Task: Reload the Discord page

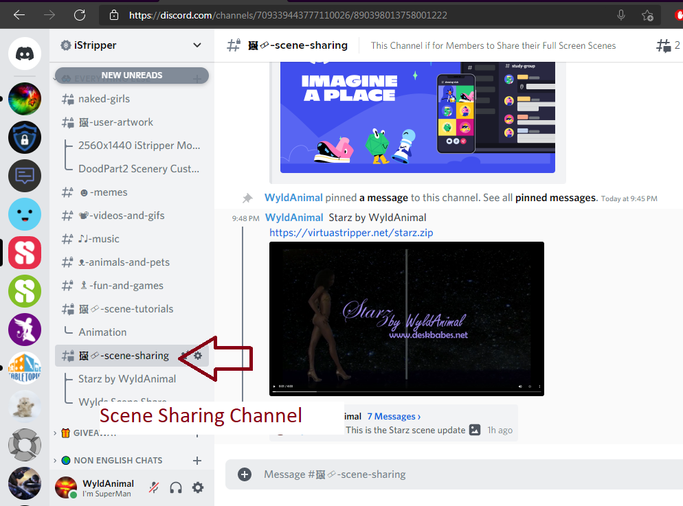Action: tap(80, 15)
